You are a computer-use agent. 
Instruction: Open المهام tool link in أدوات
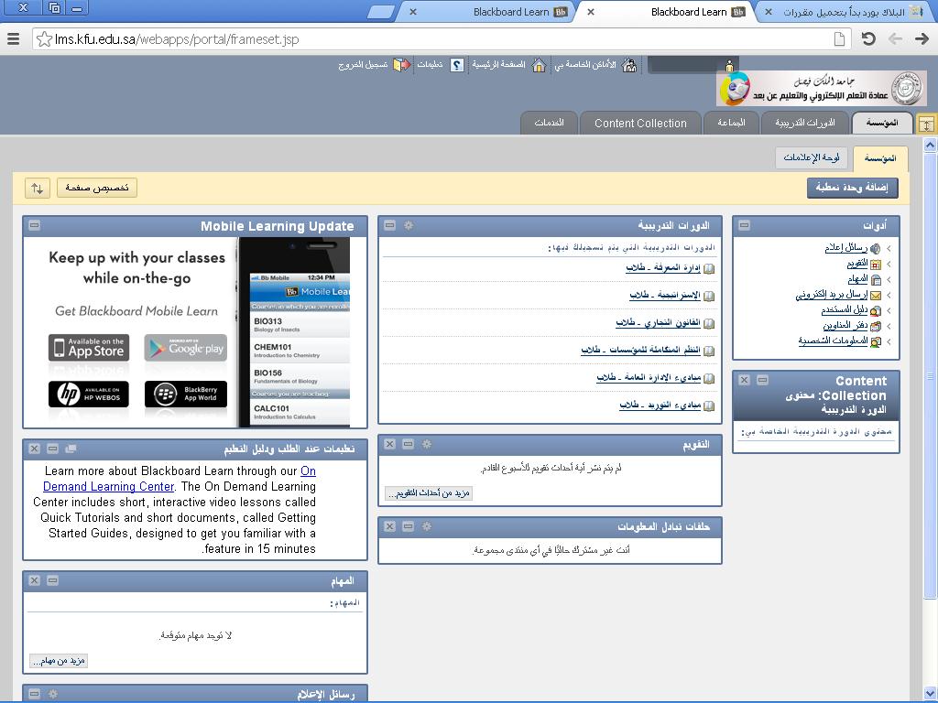pyautogui.click(x=857, y=279)
